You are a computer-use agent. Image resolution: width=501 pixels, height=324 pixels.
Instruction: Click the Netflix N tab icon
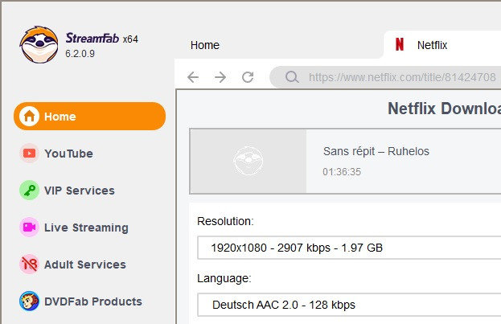click(x=400, y=45)
